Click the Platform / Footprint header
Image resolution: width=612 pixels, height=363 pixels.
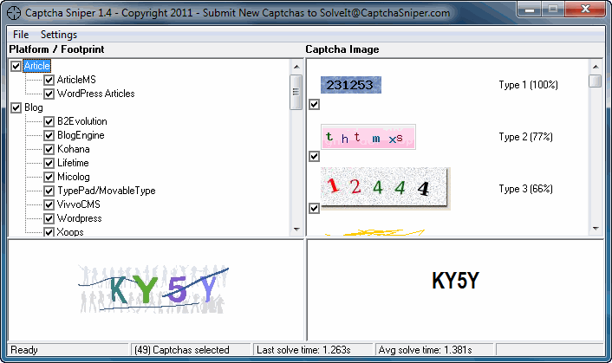[x=56, y=49]
